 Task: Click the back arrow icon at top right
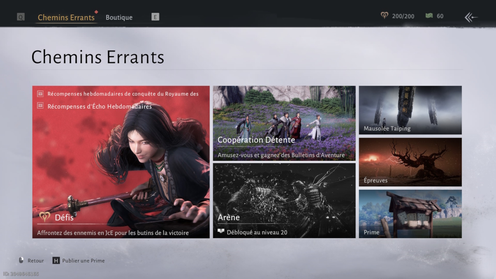point(471,17)
